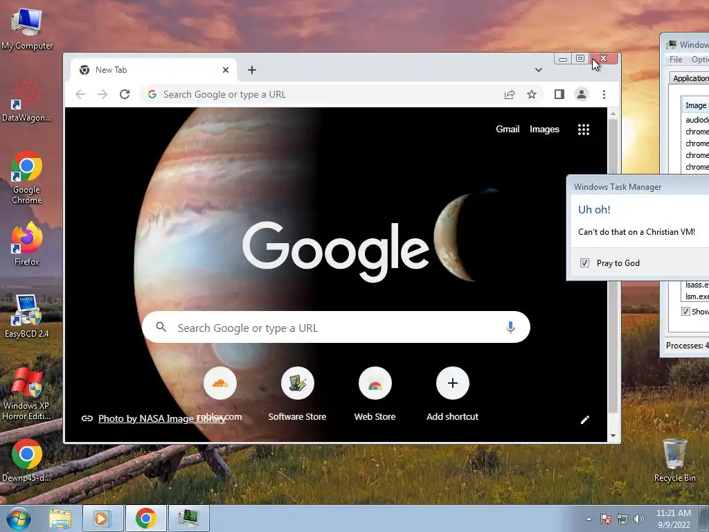Open the taskbar clock showing 11:21 AM

(x=673, y=518)
